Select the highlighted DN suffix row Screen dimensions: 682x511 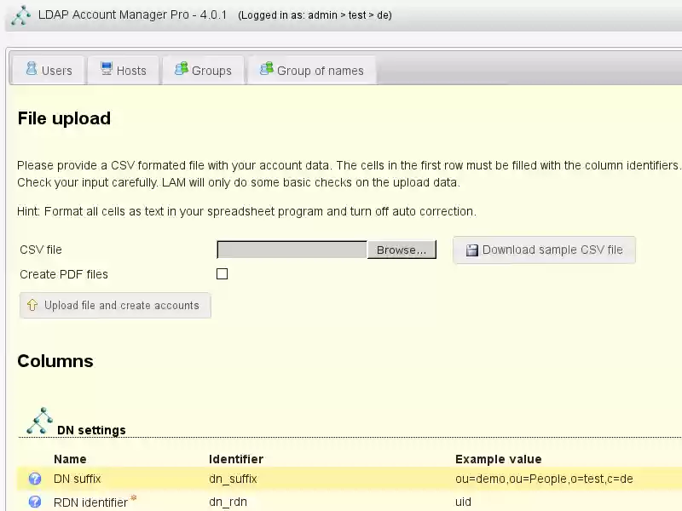point(256,479)
